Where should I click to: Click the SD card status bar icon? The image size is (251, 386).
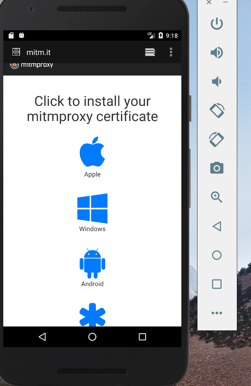11,36
